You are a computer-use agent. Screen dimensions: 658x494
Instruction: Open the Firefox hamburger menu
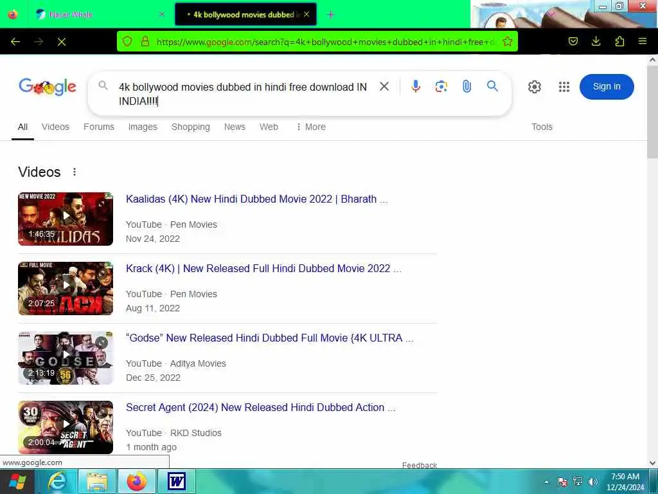[643, 41]
